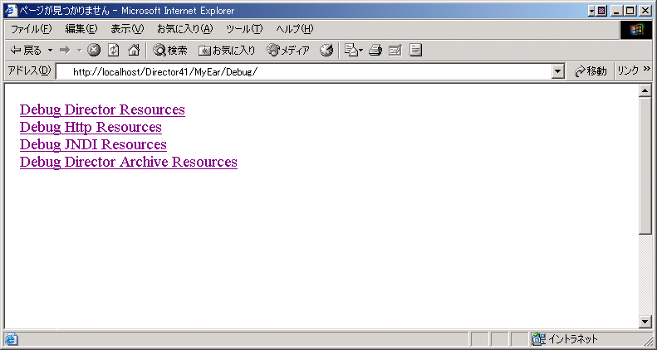Image resolution: width=657 pixels, height=350 pixels.
Task: Click the scrollbar up arrow
Action: (x=645, y=91)
